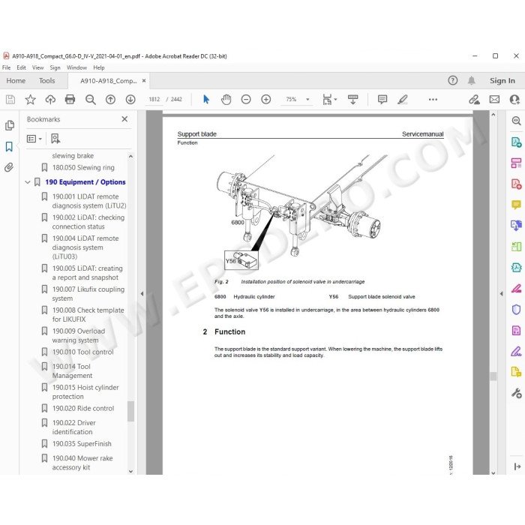Open the Attachments paperclip panel

point(9,167)
